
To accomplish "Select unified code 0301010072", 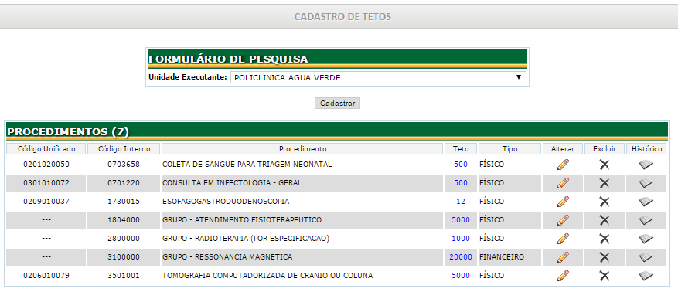I will coord(46,183).
